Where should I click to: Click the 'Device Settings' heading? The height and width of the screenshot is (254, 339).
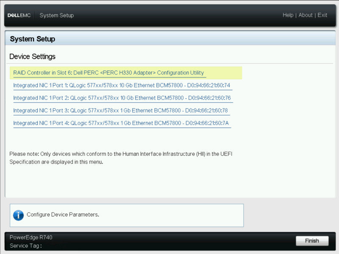33,56
